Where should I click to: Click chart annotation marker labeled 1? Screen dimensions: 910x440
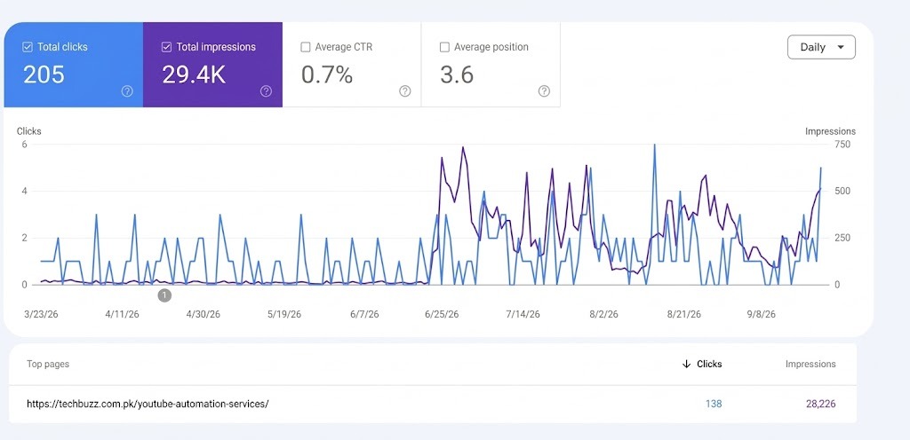[x=164, y=295]
